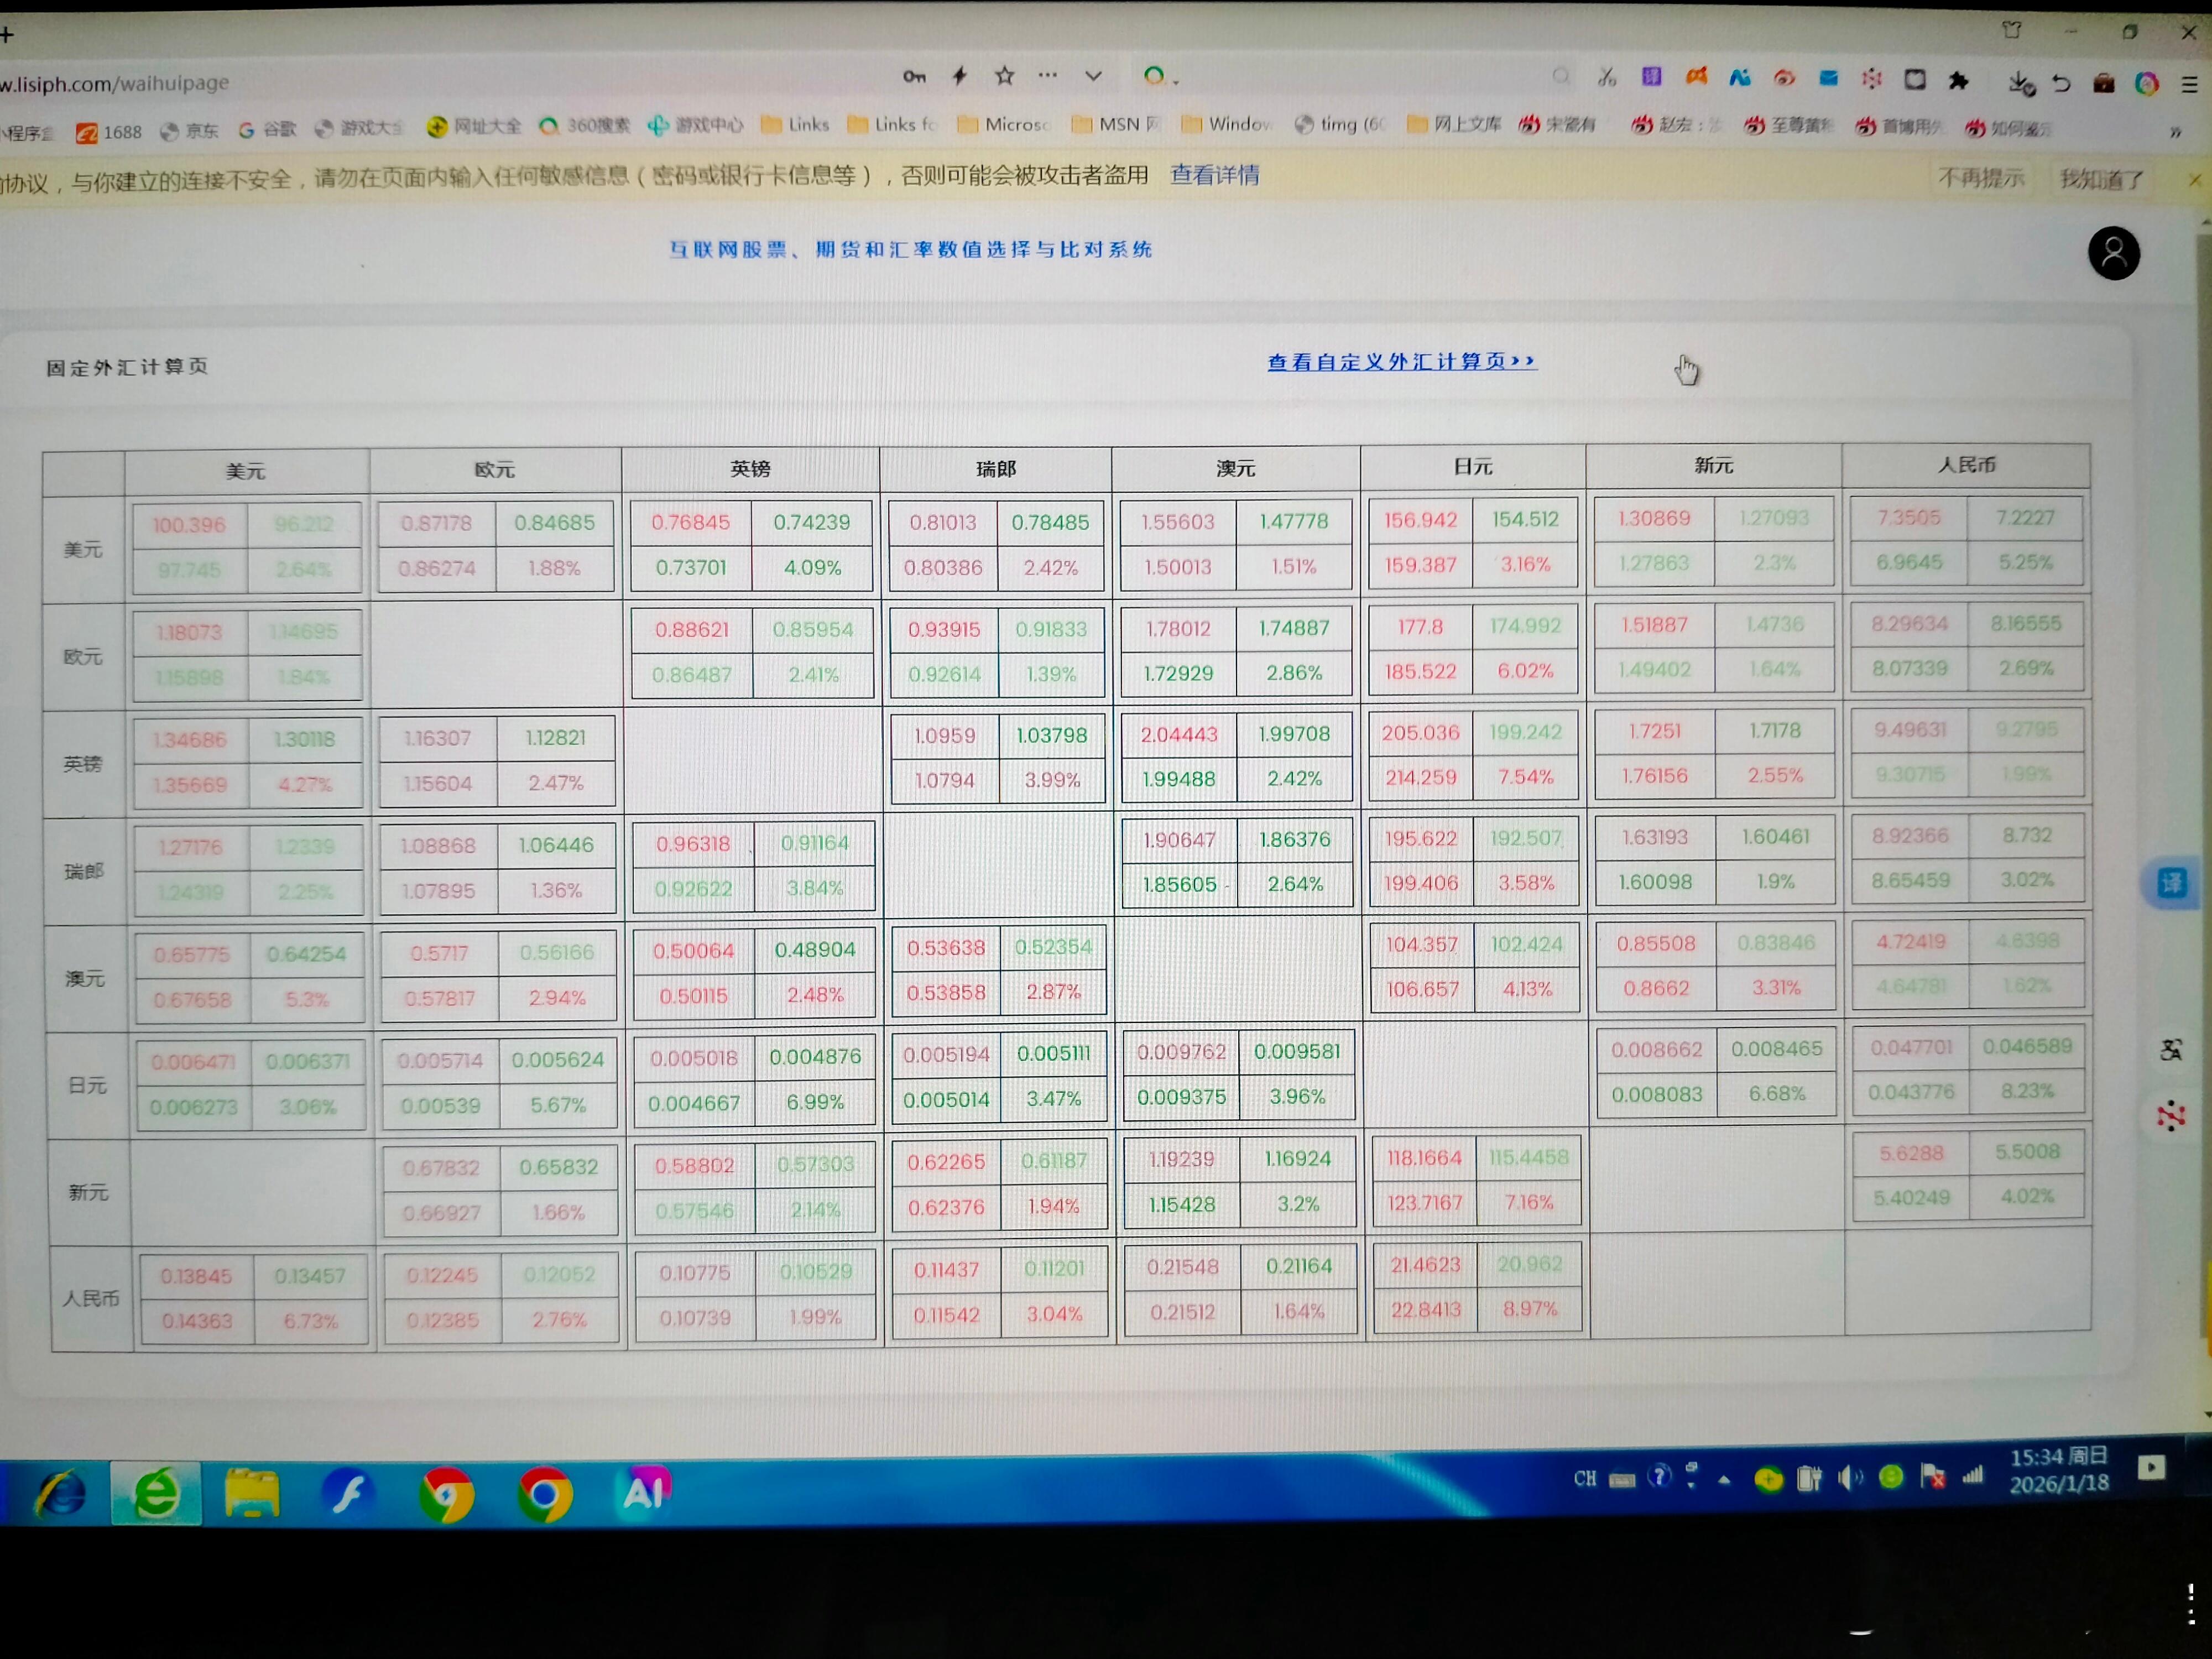Click the star bookmark icon in address bar
The height and width of the screenshot is (1659, 2212).
[1005, 76]
